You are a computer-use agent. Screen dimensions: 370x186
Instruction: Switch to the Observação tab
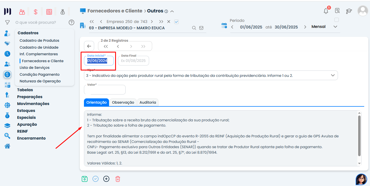(123, 102)
